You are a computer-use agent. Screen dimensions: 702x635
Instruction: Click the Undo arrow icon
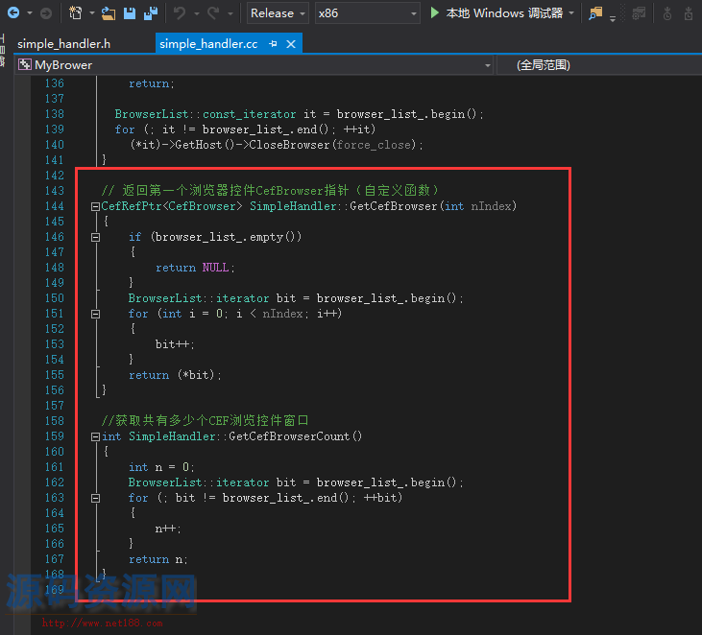click(180, 13)
